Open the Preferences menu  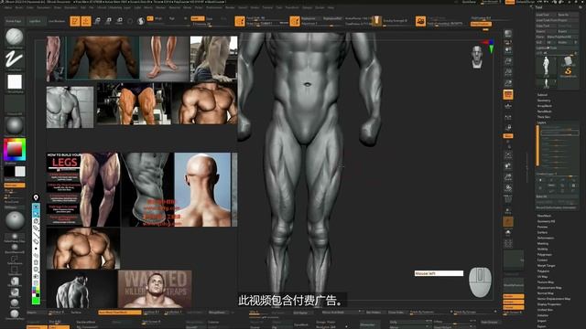(214, 7)
